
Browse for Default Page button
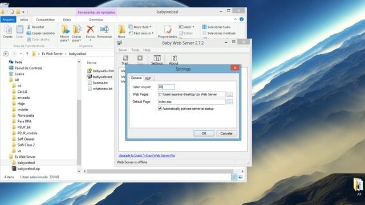[229, 102]
